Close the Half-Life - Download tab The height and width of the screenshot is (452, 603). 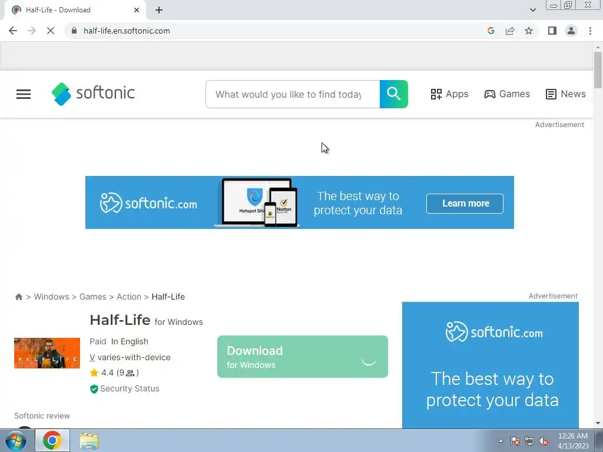point(137,10)
